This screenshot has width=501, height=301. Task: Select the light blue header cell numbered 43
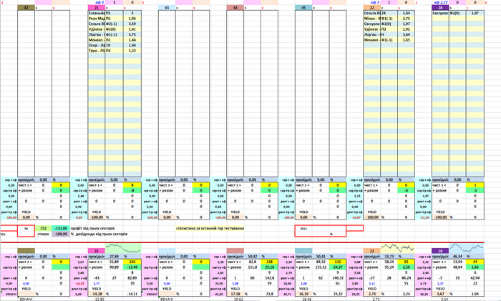pyautogui.click(x=167, y=8)
